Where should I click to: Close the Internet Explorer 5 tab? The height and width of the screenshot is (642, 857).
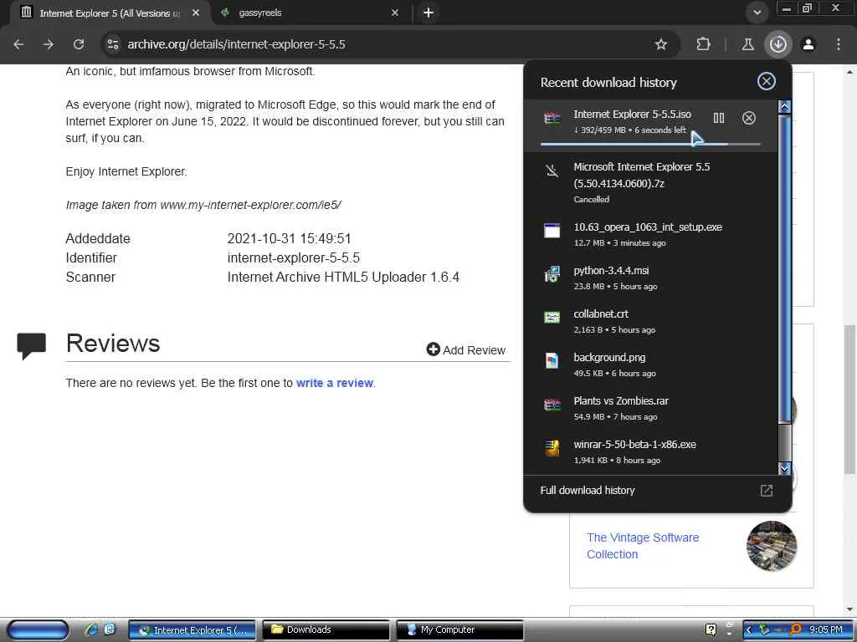tap(195, 13)
